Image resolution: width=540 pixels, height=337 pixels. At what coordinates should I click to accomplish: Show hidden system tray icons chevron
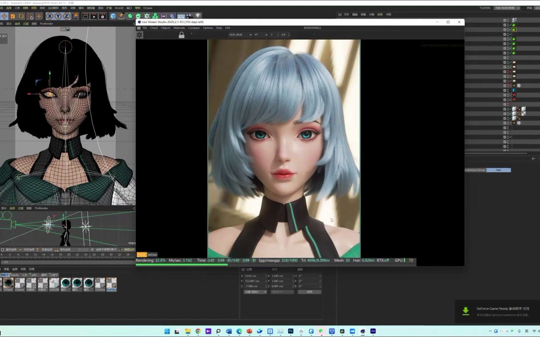(490, 331)
